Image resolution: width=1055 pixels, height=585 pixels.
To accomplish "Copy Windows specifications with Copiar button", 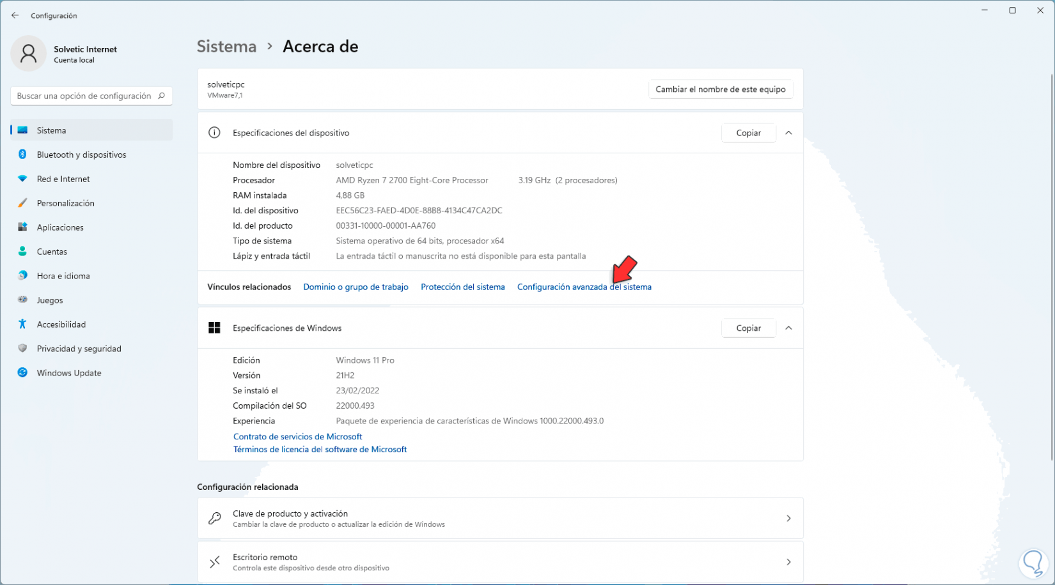I will tap(748, 328).
